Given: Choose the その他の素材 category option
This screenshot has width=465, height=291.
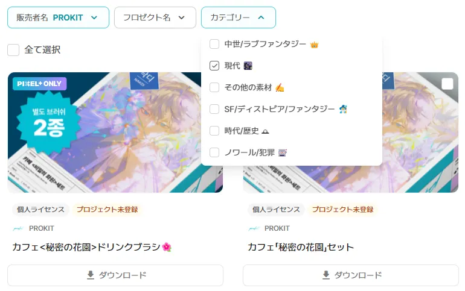Looking at the screenshot, I should click(247, 87).
